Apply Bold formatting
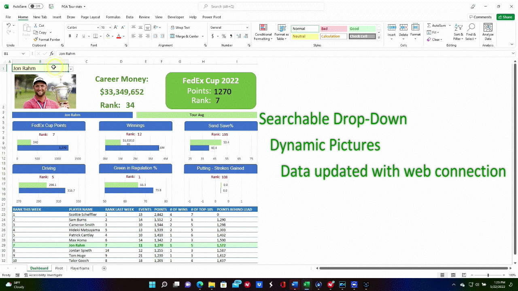The image size is (518, 291). click(70, 36)
